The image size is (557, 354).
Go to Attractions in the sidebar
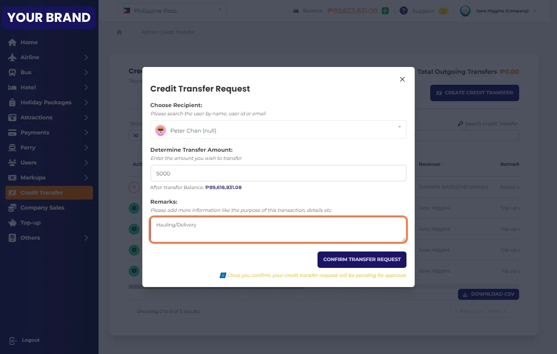36,118
